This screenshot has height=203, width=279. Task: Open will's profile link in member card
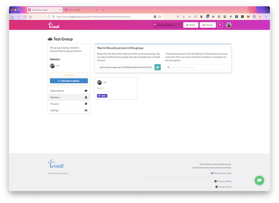(x=105, y=82)
